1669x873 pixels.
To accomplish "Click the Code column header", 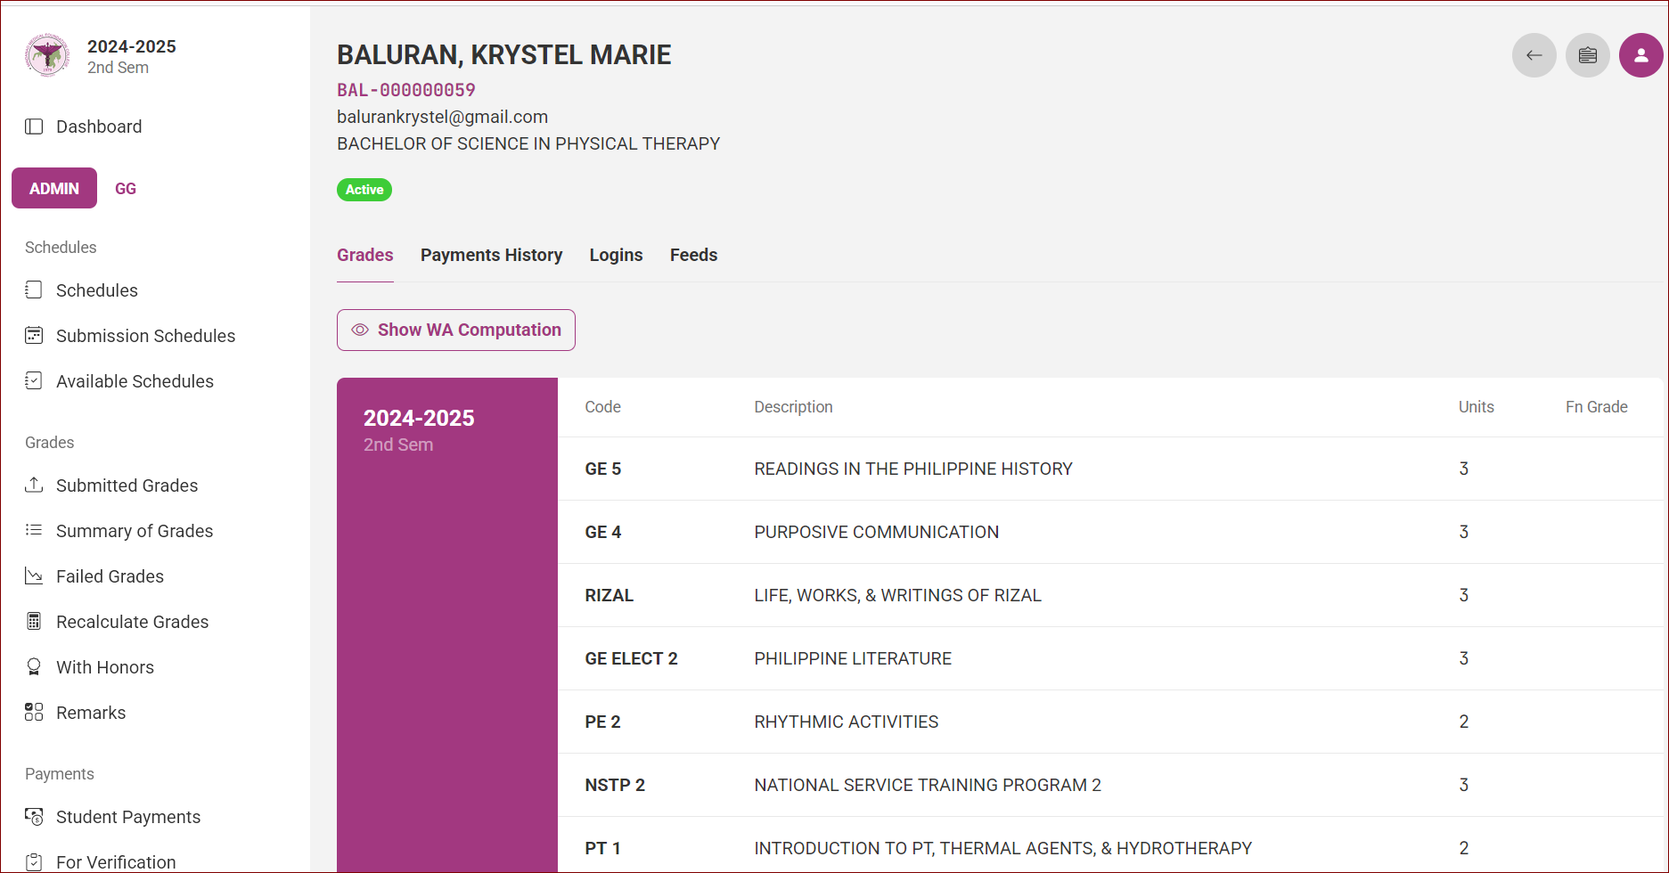I will tap(603, 407).
